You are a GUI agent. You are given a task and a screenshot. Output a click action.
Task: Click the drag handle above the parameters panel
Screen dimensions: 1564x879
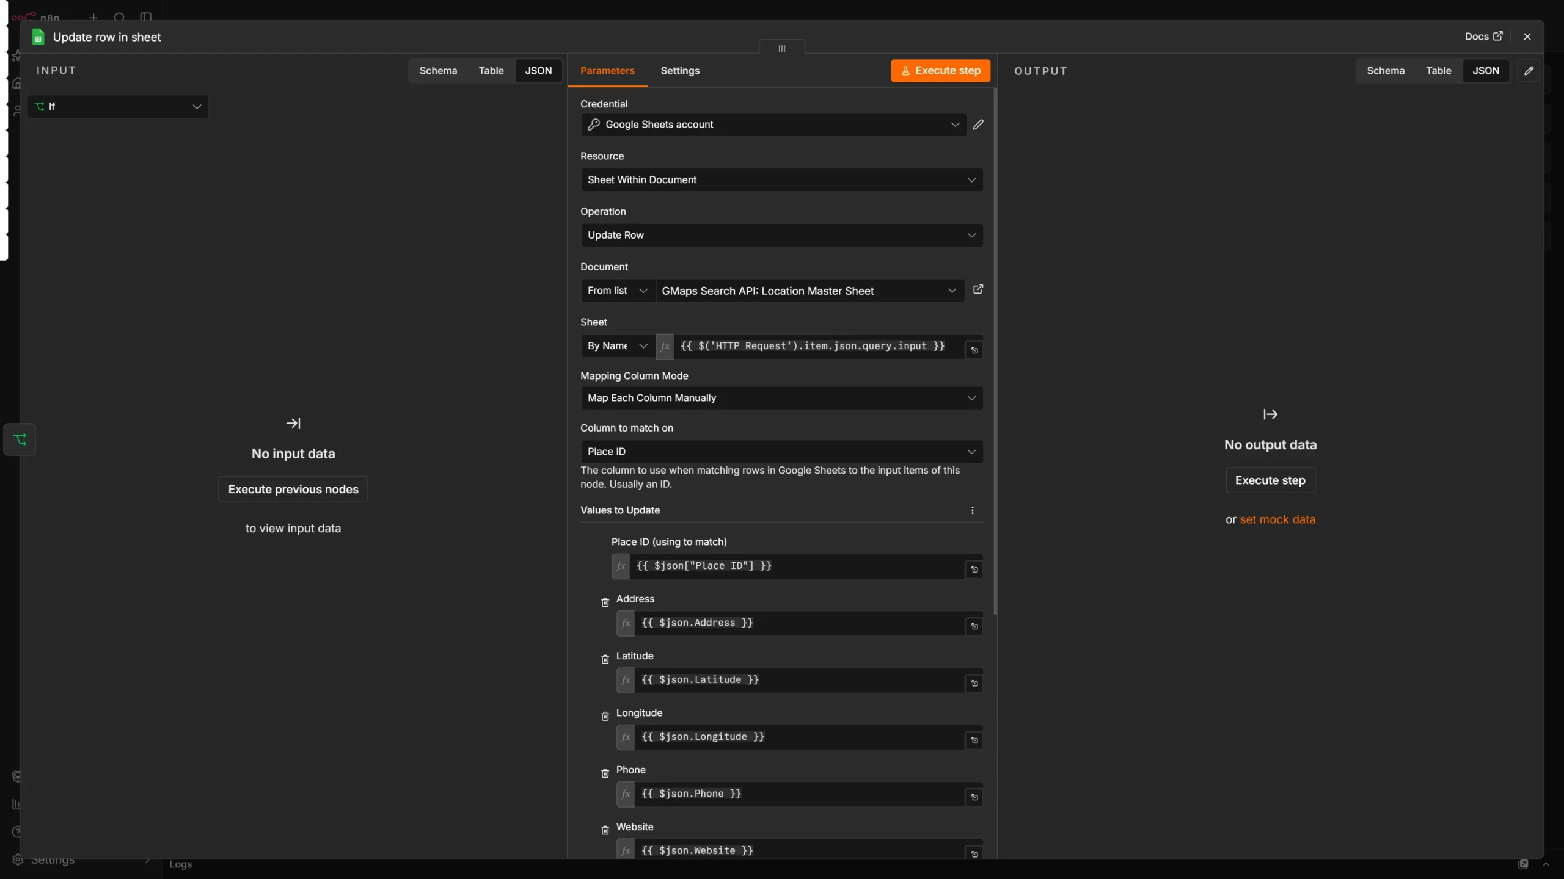tap(781, 48)
